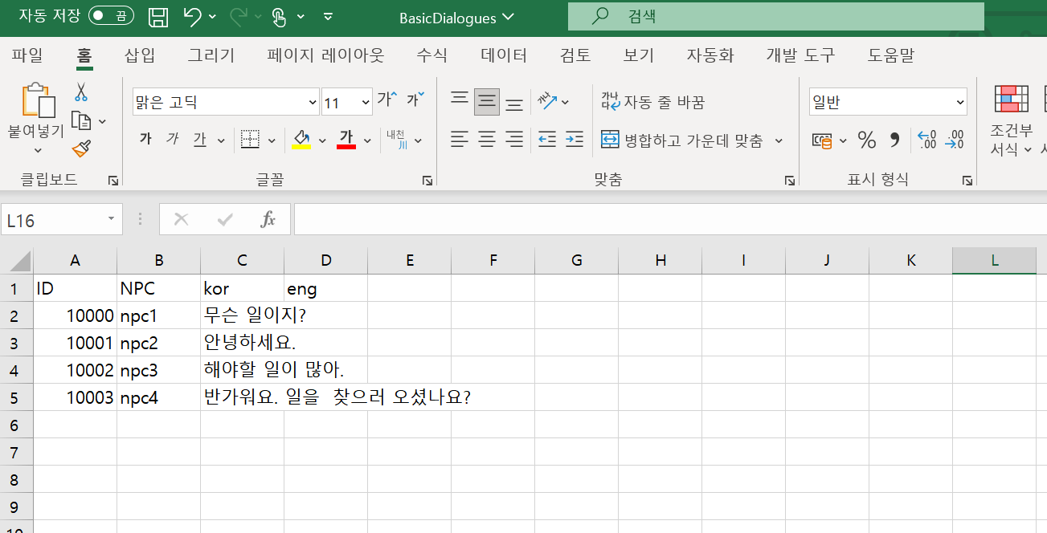This screenshot has height=533, width=1047.
Task: Open clipboard group dialog launcher
Action: point(113,181)
